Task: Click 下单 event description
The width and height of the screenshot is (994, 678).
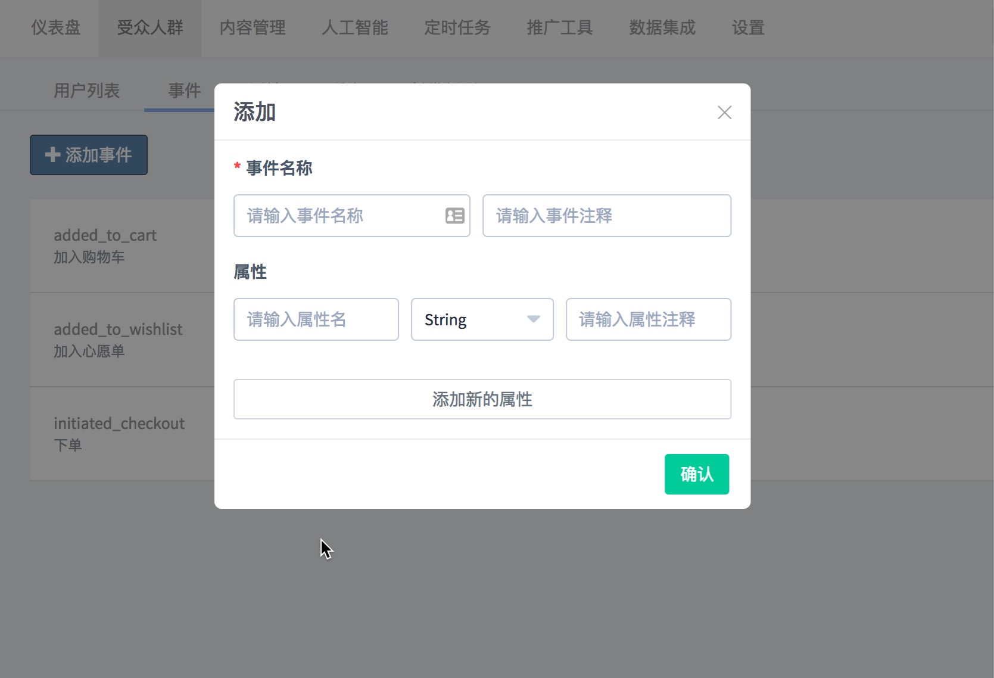Action: (x=68, y=446)
